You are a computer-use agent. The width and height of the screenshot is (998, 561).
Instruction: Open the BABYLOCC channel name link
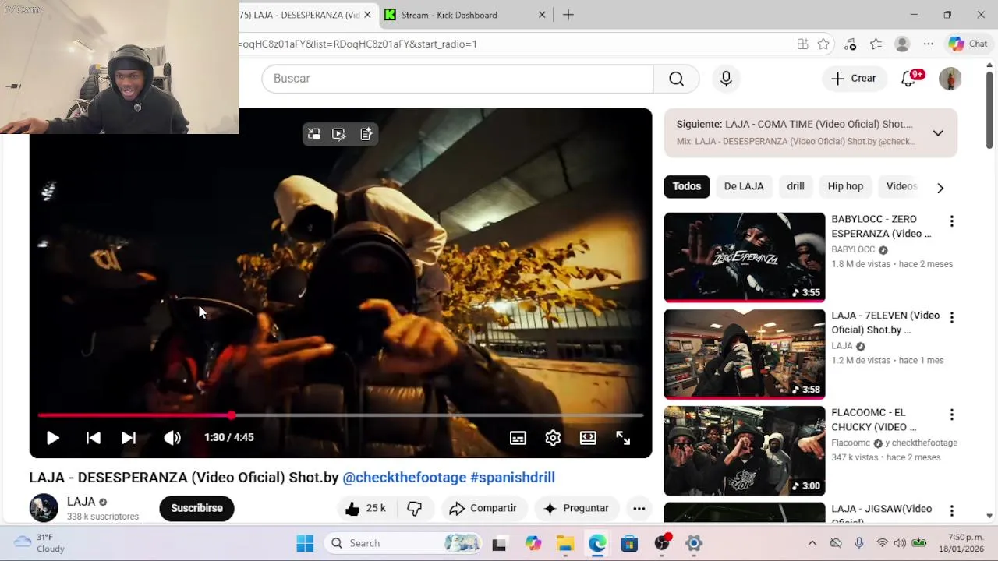point(853,250)
